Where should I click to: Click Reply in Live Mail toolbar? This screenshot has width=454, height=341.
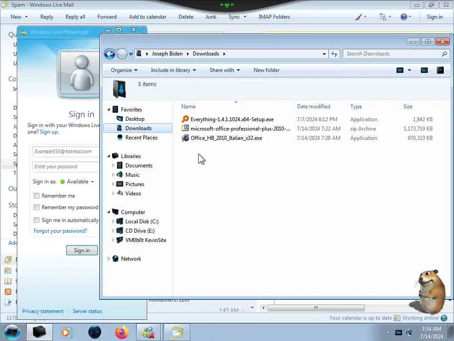click(x=47, y=17)
